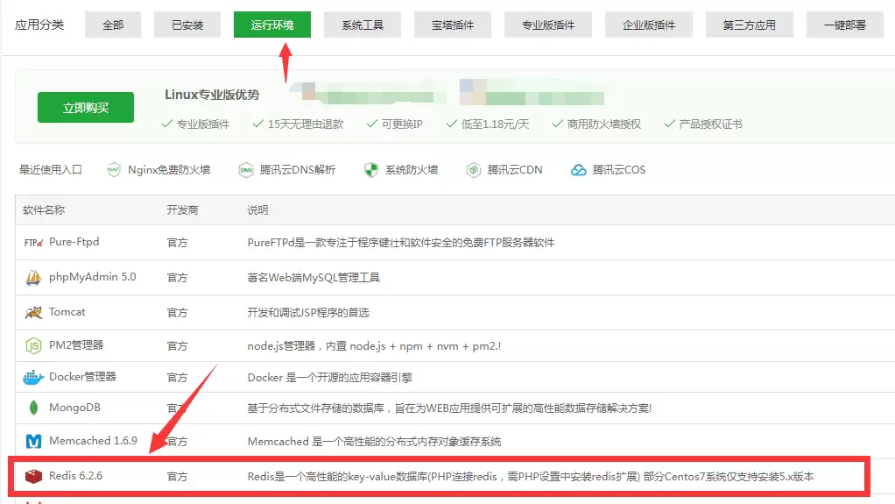Click the 15天无理由退款 benefit text
895x504 pixels.
click(x=306, y=124)
